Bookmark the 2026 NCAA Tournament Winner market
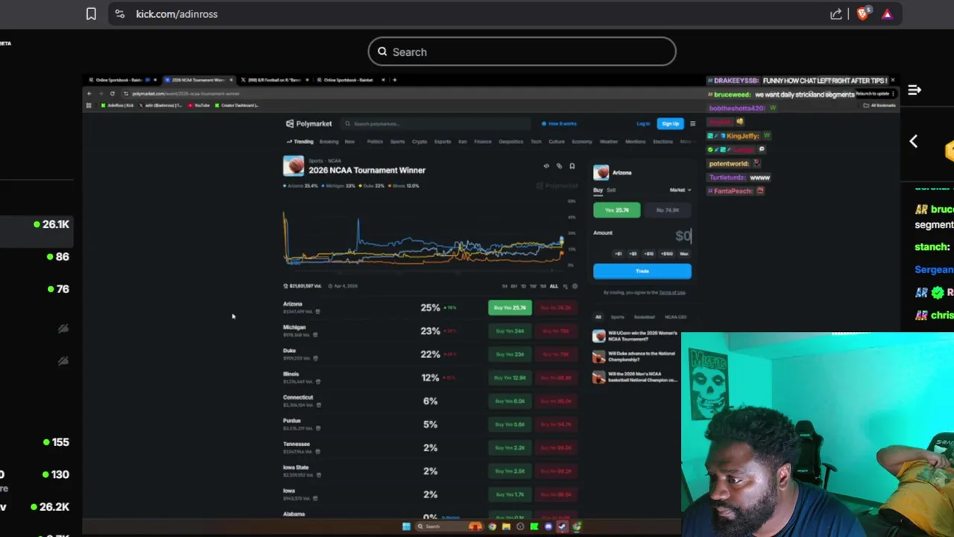This screenshot has height=537, width=954. tap(572, 166)
